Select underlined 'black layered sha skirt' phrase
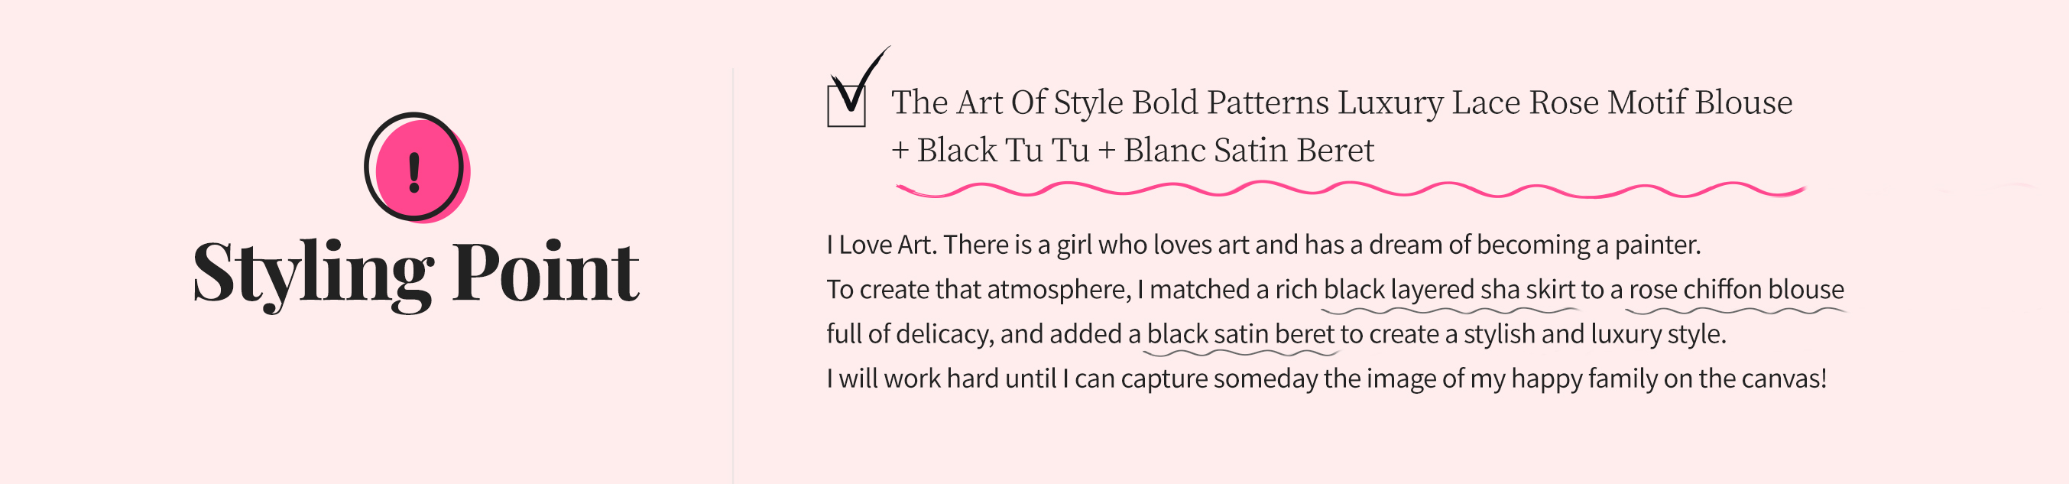The image size is (2069, 484). click(1449, 291)
